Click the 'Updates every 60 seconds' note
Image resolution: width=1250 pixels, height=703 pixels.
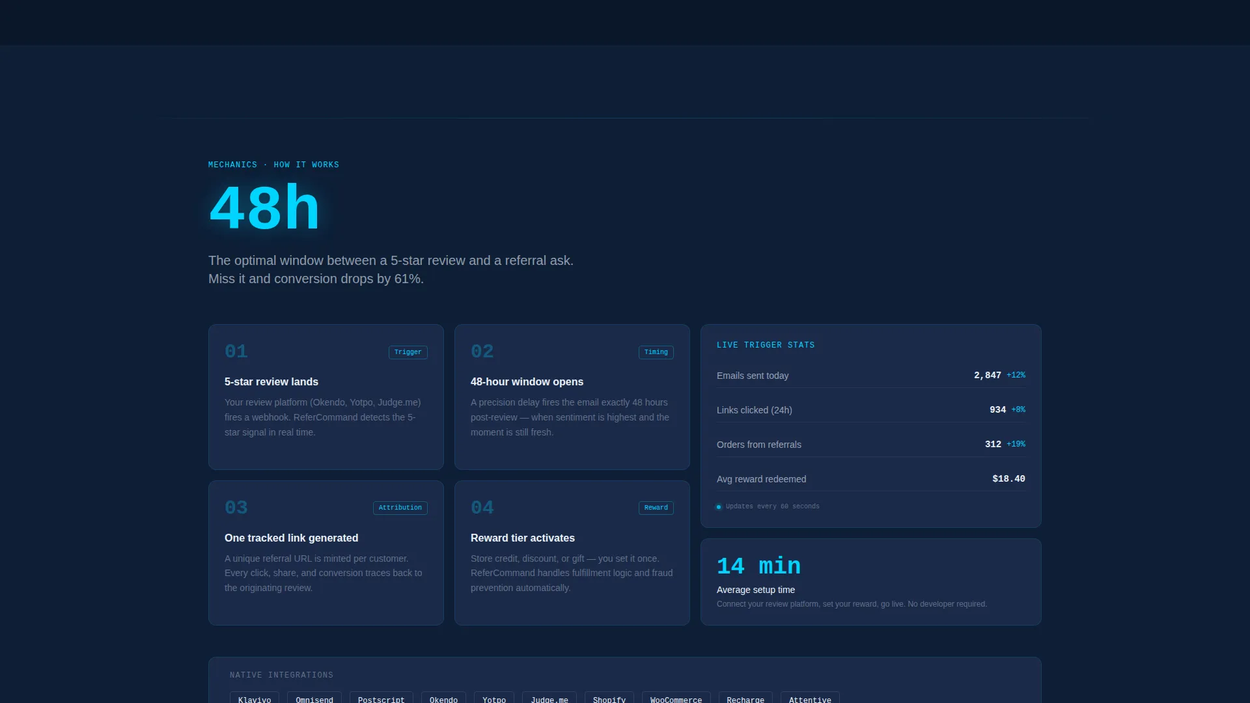click(772, 506)
